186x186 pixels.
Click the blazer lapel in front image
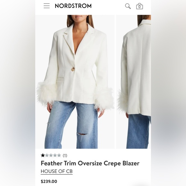coord(67,39)
